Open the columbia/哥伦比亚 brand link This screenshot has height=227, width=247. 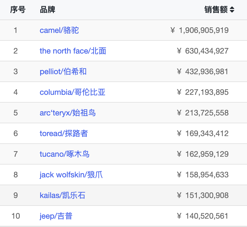72,92
